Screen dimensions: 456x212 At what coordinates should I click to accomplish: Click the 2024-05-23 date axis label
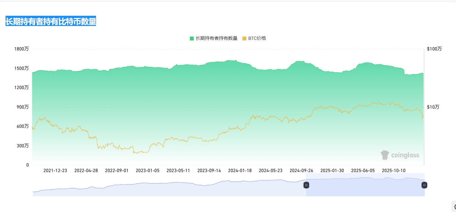pyautogui.click(x=271, y=171)
